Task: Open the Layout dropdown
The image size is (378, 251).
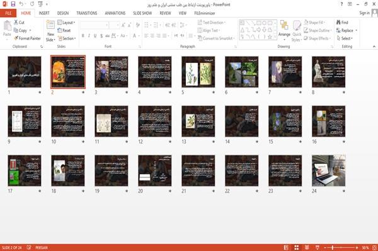Action: click(66, 23)
